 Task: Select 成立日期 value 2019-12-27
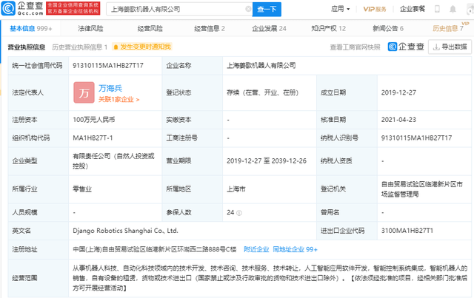pyautogui.click(x=398, y=92)
